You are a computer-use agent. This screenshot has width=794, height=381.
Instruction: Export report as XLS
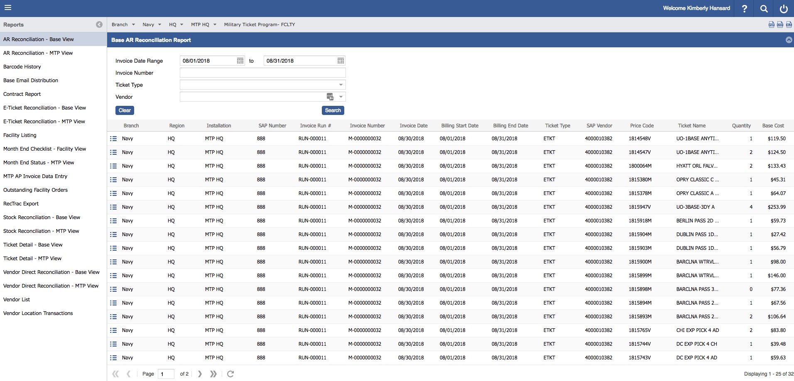click(x=789, y=24)
